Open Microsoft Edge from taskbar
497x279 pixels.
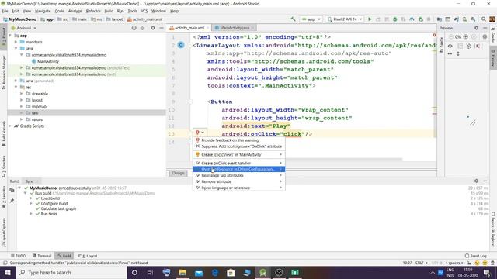click(x=215, y=272)
